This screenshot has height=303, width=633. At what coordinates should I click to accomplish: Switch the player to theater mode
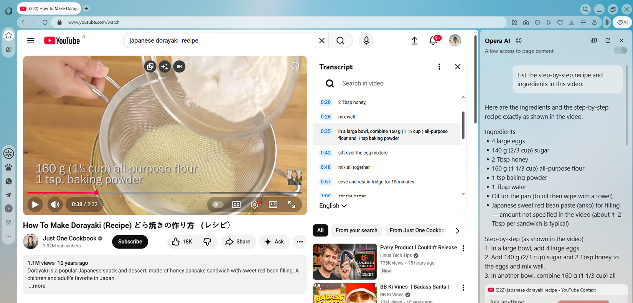(273, 204)
